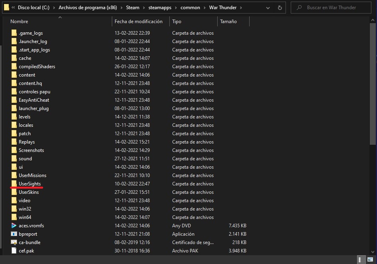Viewport: 377px width, 264px height.
Task: Select the win32 folder name
Action: pyautogui.click(x=25, y=209)
